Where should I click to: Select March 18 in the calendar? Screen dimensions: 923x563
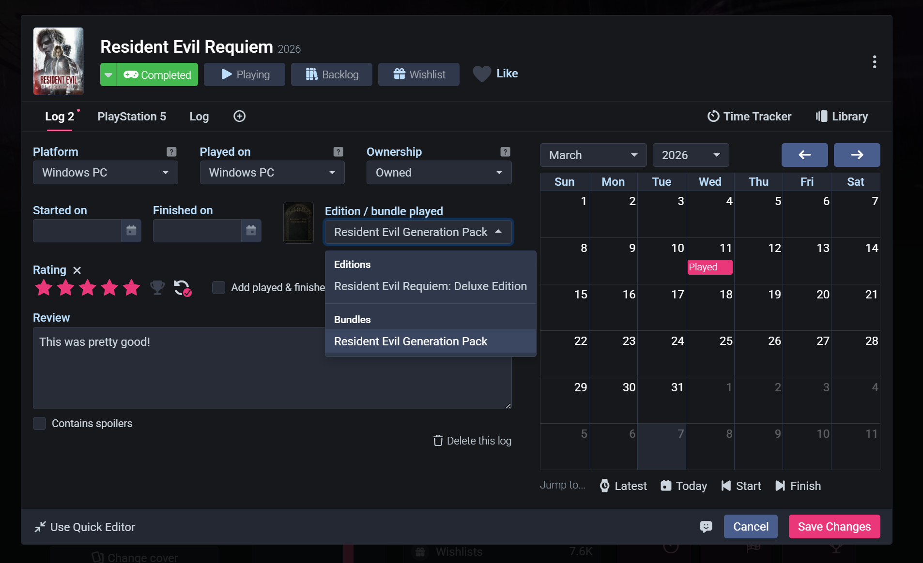(710, 307)
